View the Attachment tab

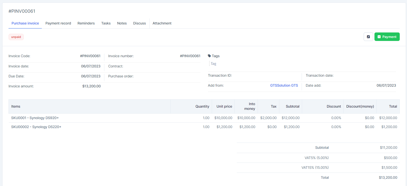(x=162, y=23)
